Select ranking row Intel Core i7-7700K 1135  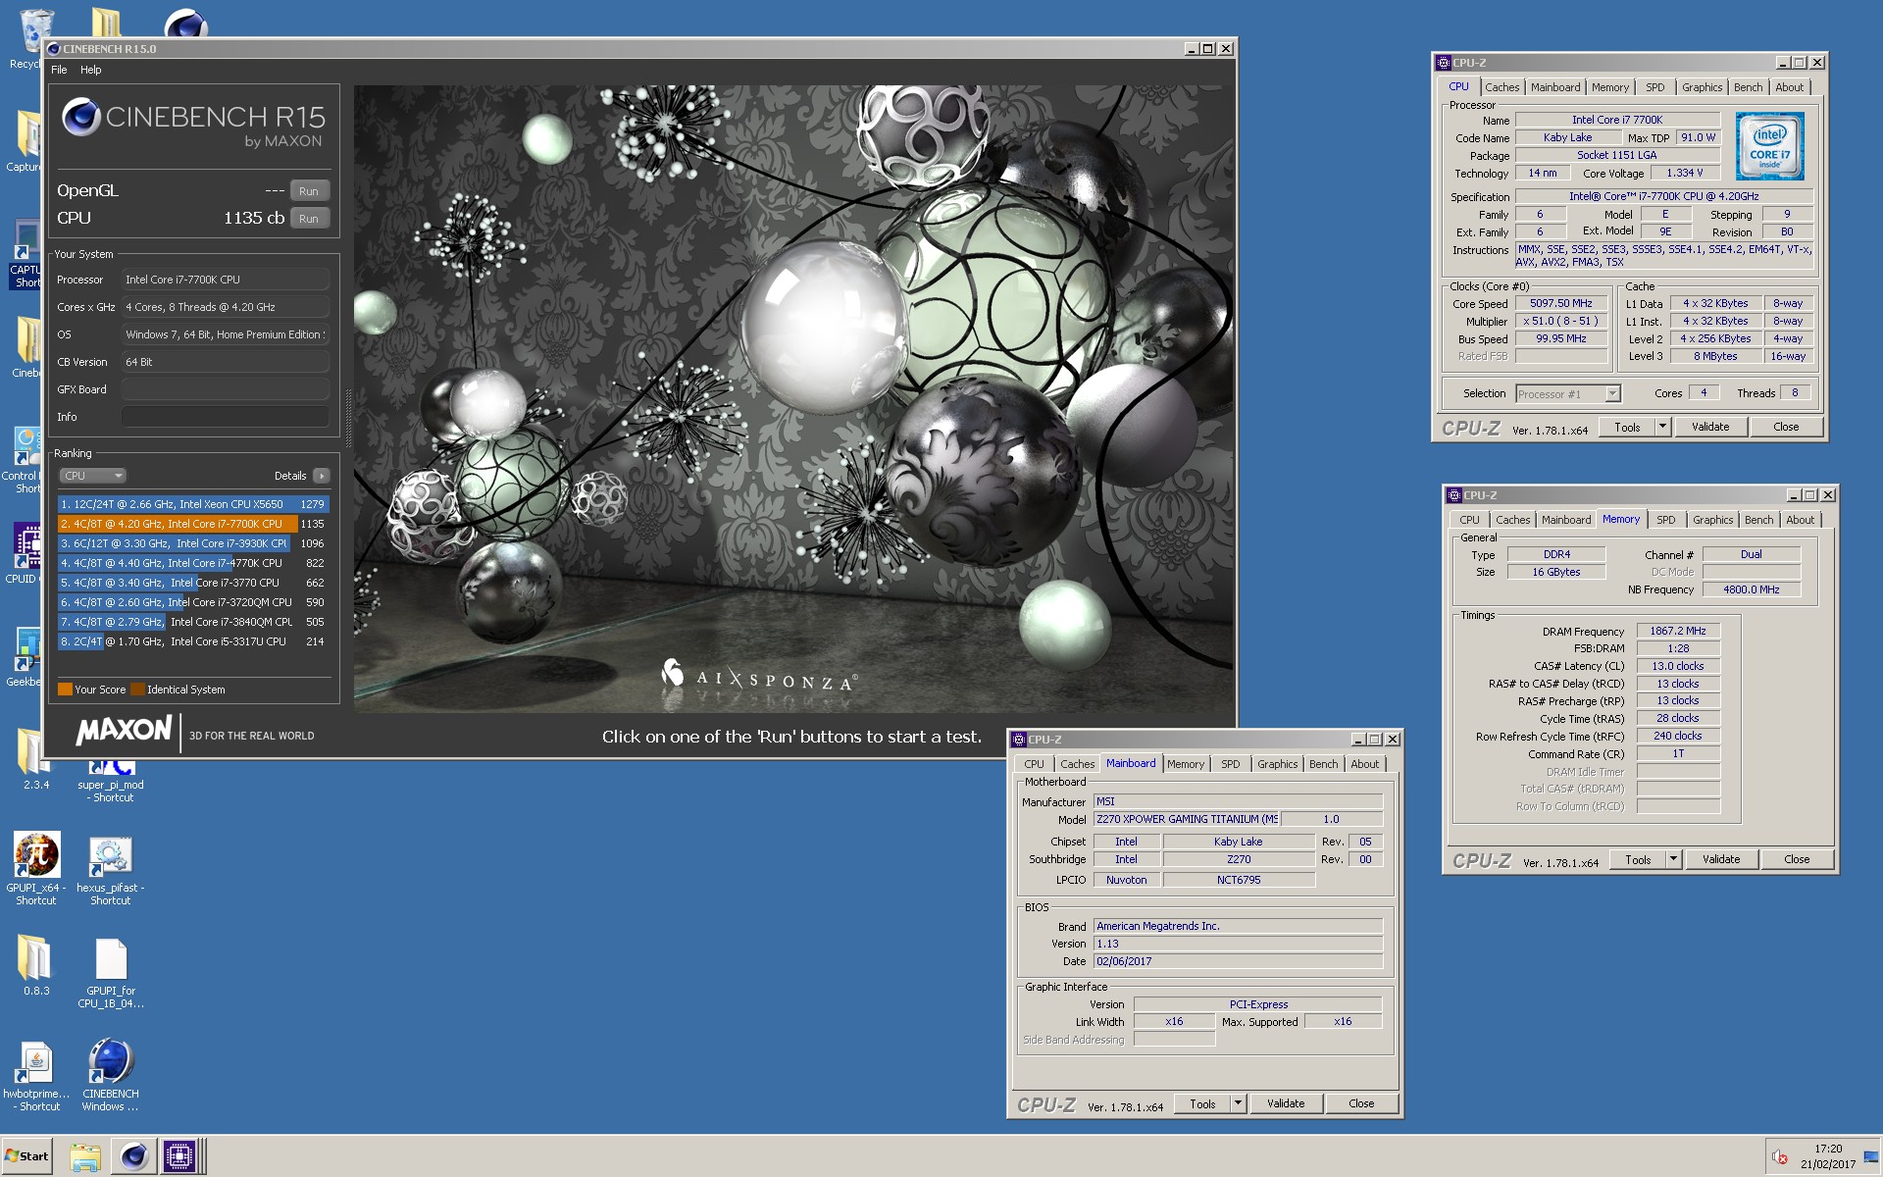(192, 524)
